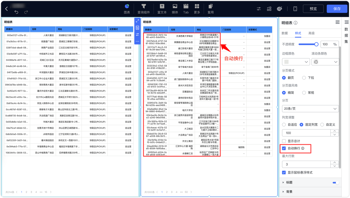Open the sliders settings icon in top bar
This screenshot has height=198, width=350.
tap(259, 9)
